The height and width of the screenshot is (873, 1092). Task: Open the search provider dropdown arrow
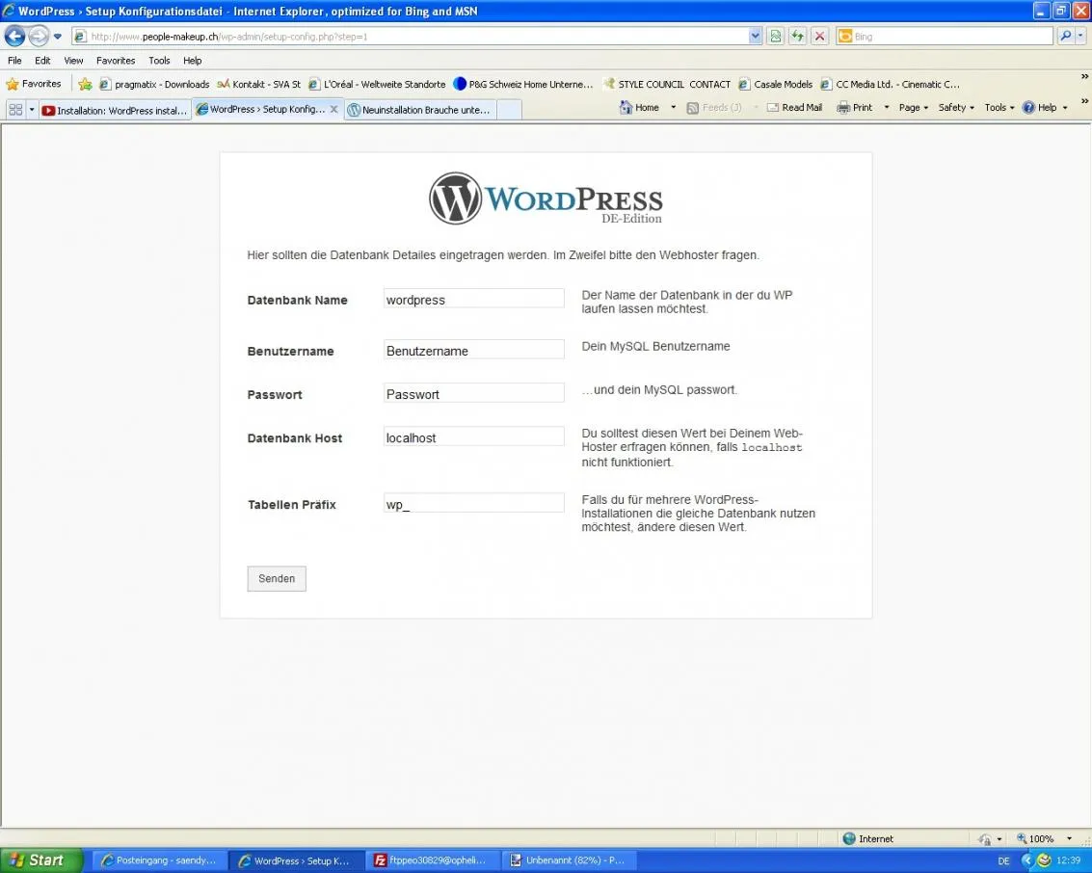(1080, 37)
